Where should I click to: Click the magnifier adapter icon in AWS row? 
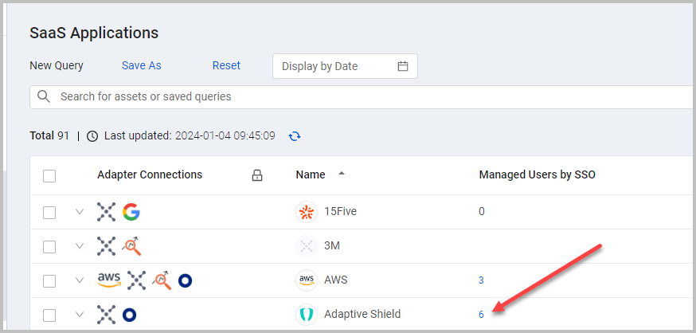(x=162, y=280)
